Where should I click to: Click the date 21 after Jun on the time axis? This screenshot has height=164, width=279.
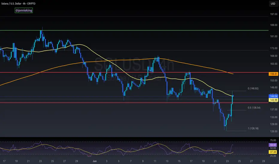click(x=215, y=161)
